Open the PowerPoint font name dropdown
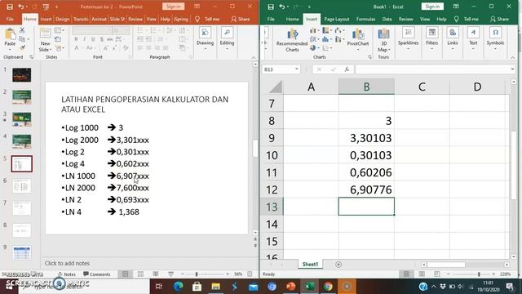522x294 pixels. (109, 30)
